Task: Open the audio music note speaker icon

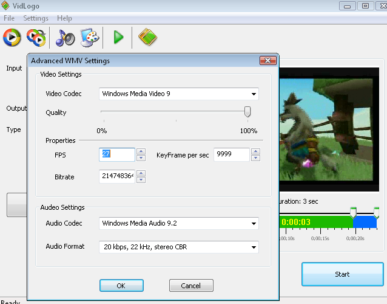Action: [x=65, y=38]
